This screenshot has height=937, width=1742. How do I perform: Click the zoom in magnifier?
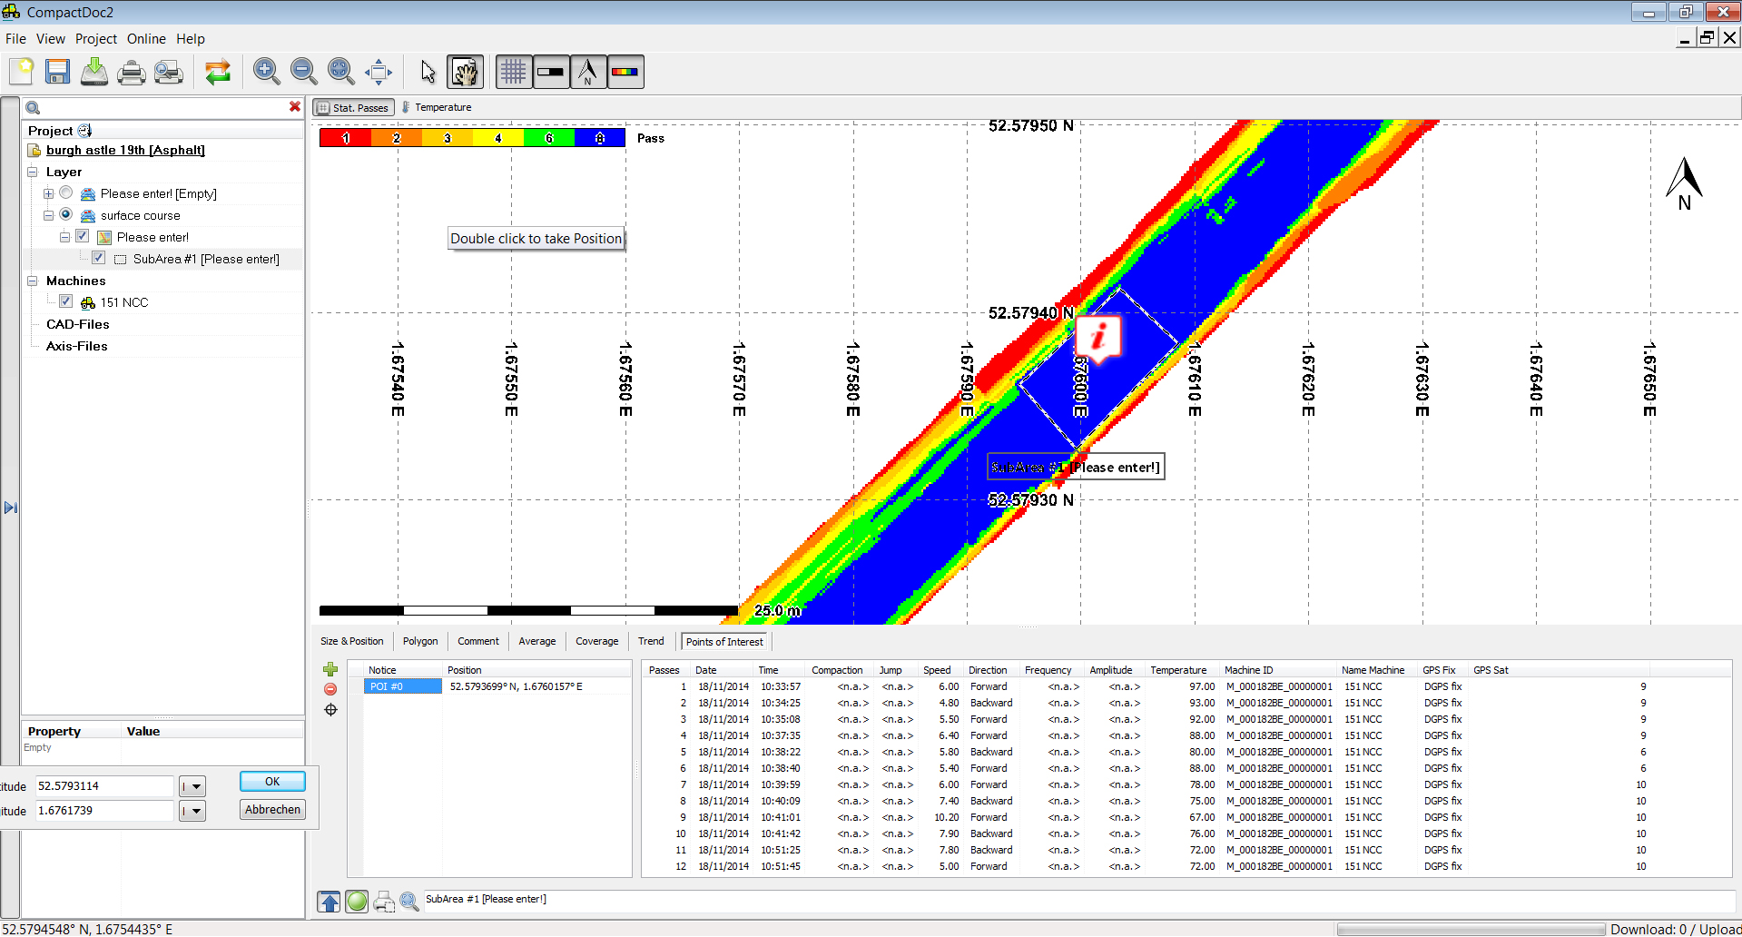[x=266, y=72]
